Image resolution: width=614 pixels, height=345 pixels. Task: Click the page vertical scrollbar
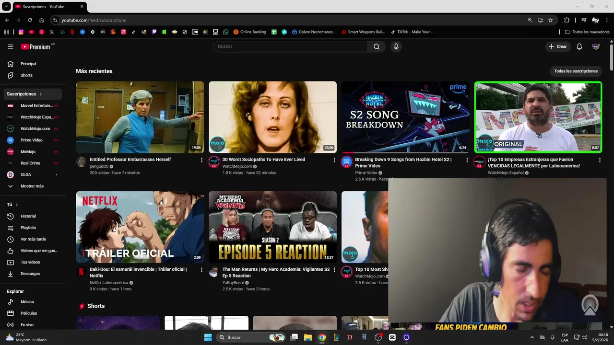coord(611,57)
